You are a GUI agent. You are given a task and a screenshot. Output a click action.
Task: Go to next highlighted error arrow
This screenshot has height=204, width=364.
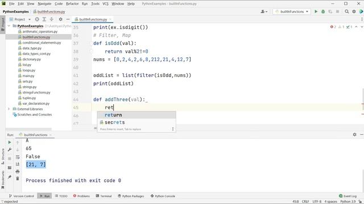(x=362, y=27)
